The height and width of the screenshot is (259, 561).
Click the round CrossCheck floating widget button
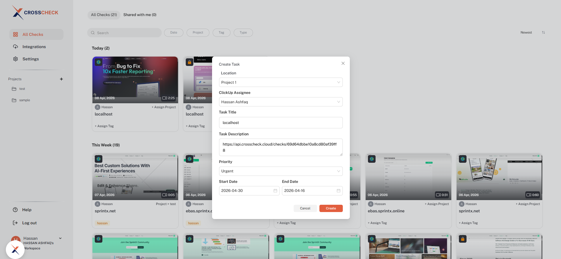(15, 250)
